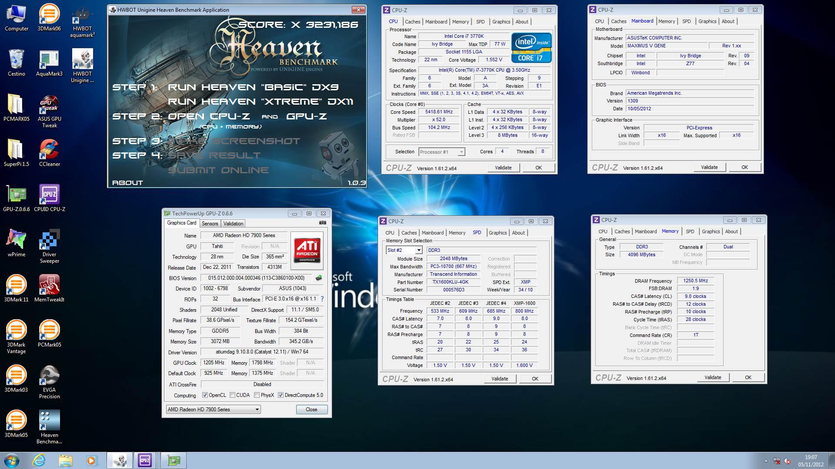
Task: Open wPrime desktop icon
Action: pyautogui.click(x=17, y=243)
